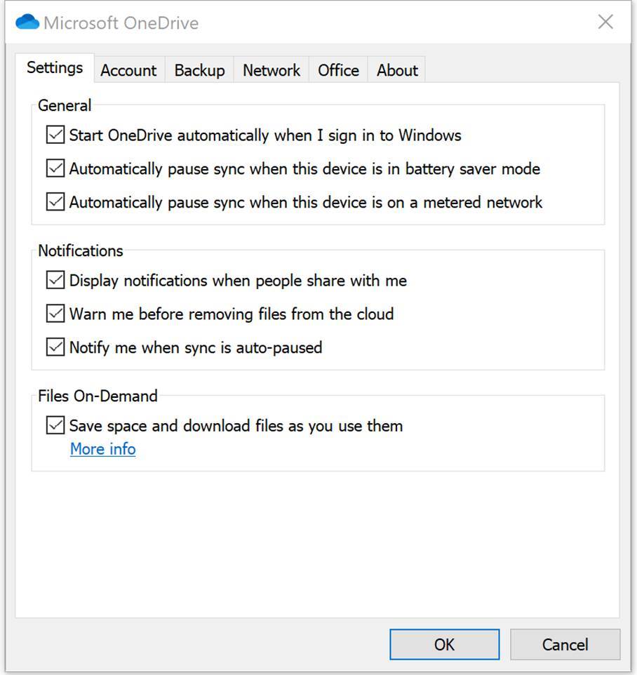Open the Backup tab
The width and height of the screenshot is (637, 675).
point(199,69)
